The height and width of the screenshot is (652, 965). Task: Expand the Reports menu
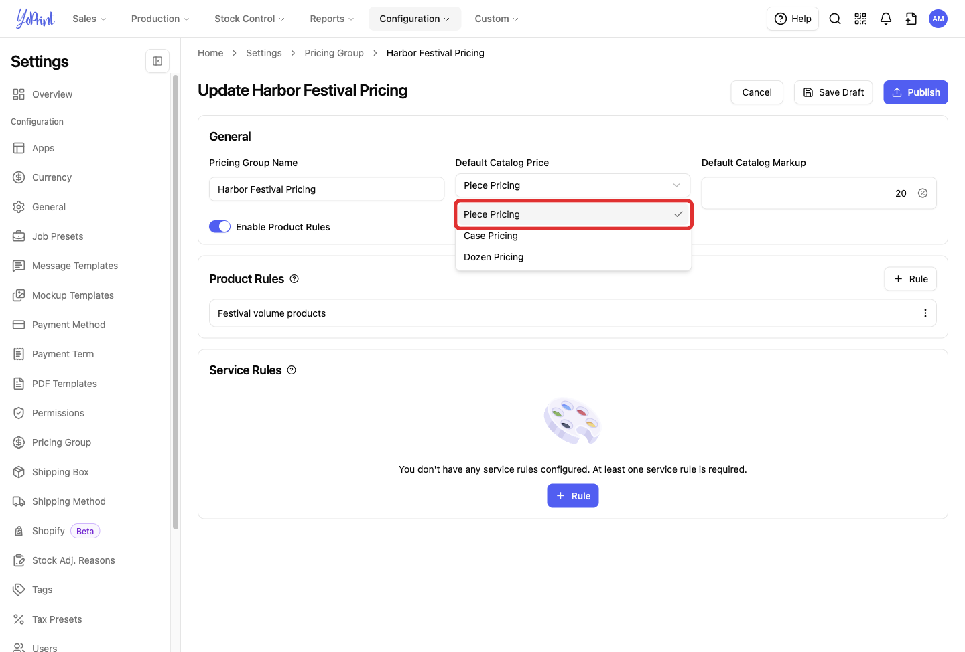coord(332,19)
